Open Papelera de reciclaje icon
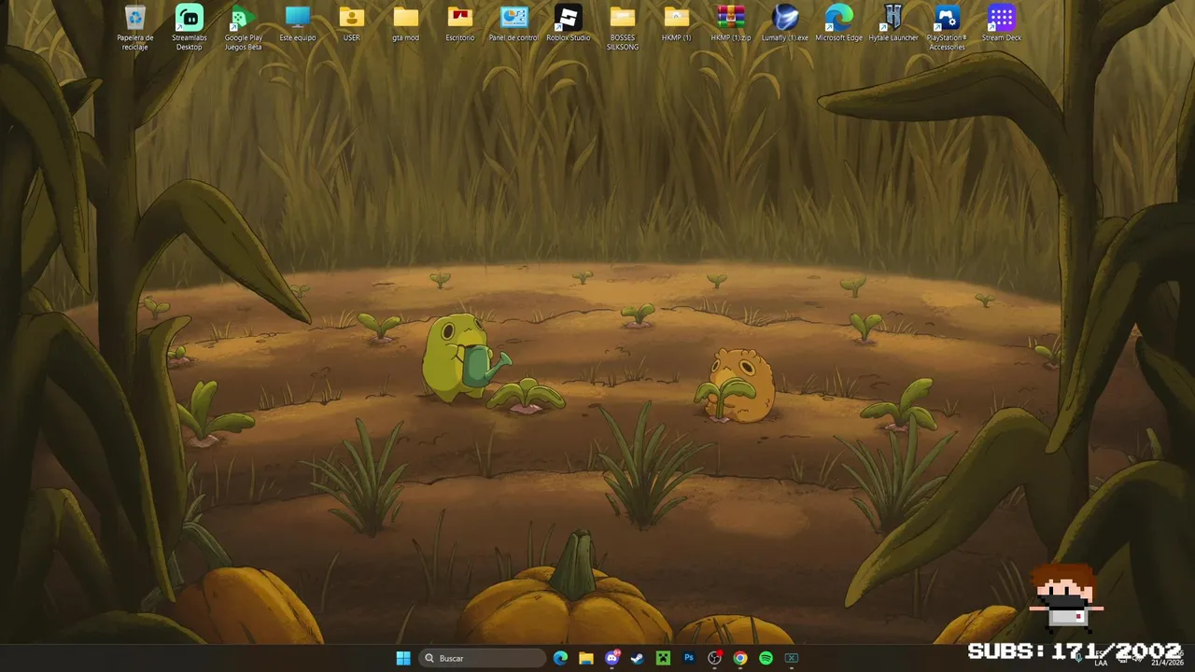The width and height of the screenshot is (1195, 672). [x=135, y=26]
